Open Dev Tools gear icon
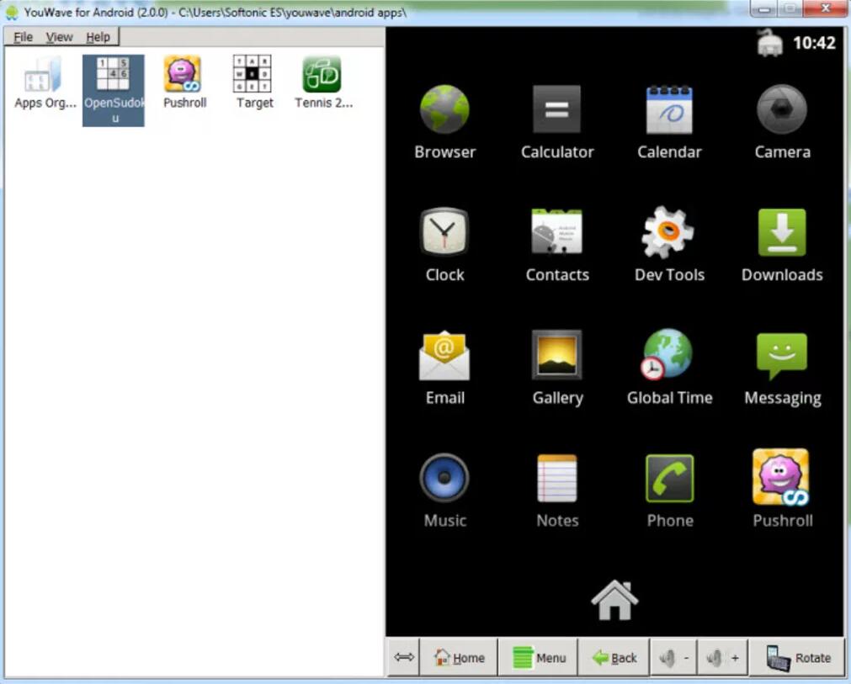Screen dimensions: 851x684 tap(669, 233)
